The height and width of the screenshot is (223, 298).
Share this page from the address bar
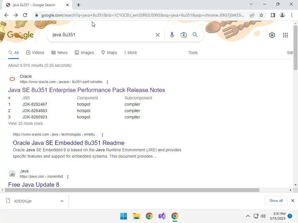(252, 15)
